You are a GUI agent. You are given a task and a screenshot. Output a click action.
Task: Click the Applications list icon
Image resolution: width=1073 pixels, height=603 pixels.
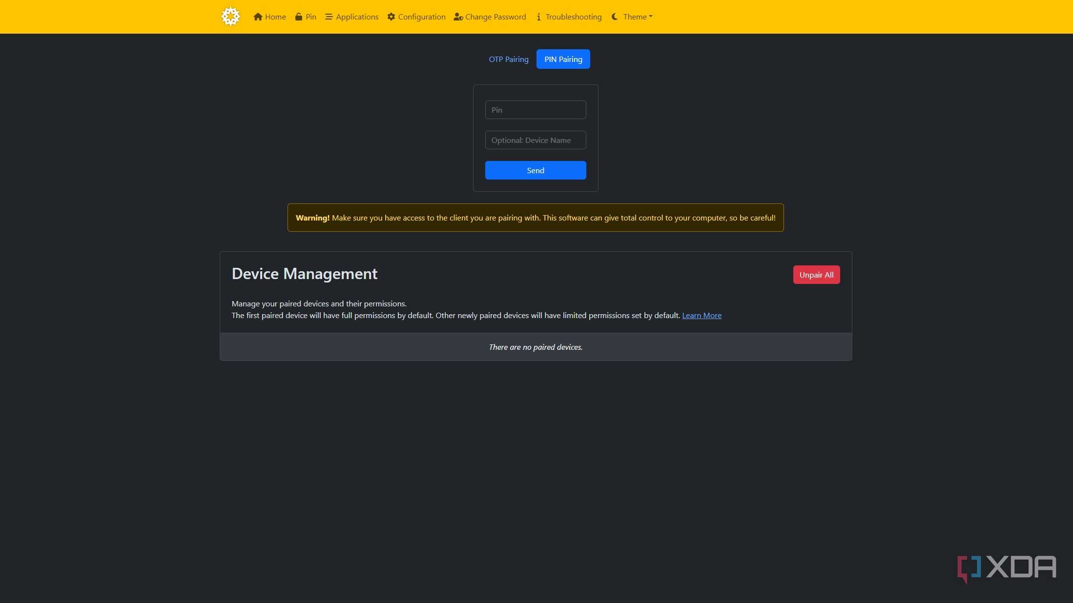[329, 17]
